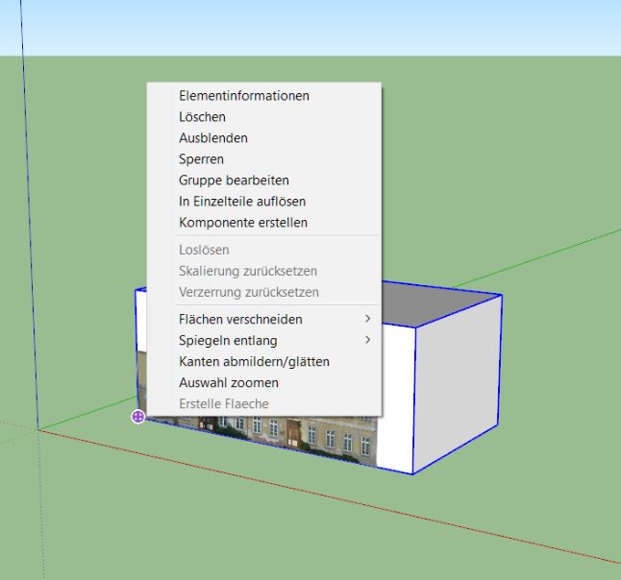
Task: Lock the group using Sperren
Action: pos(200,159)
